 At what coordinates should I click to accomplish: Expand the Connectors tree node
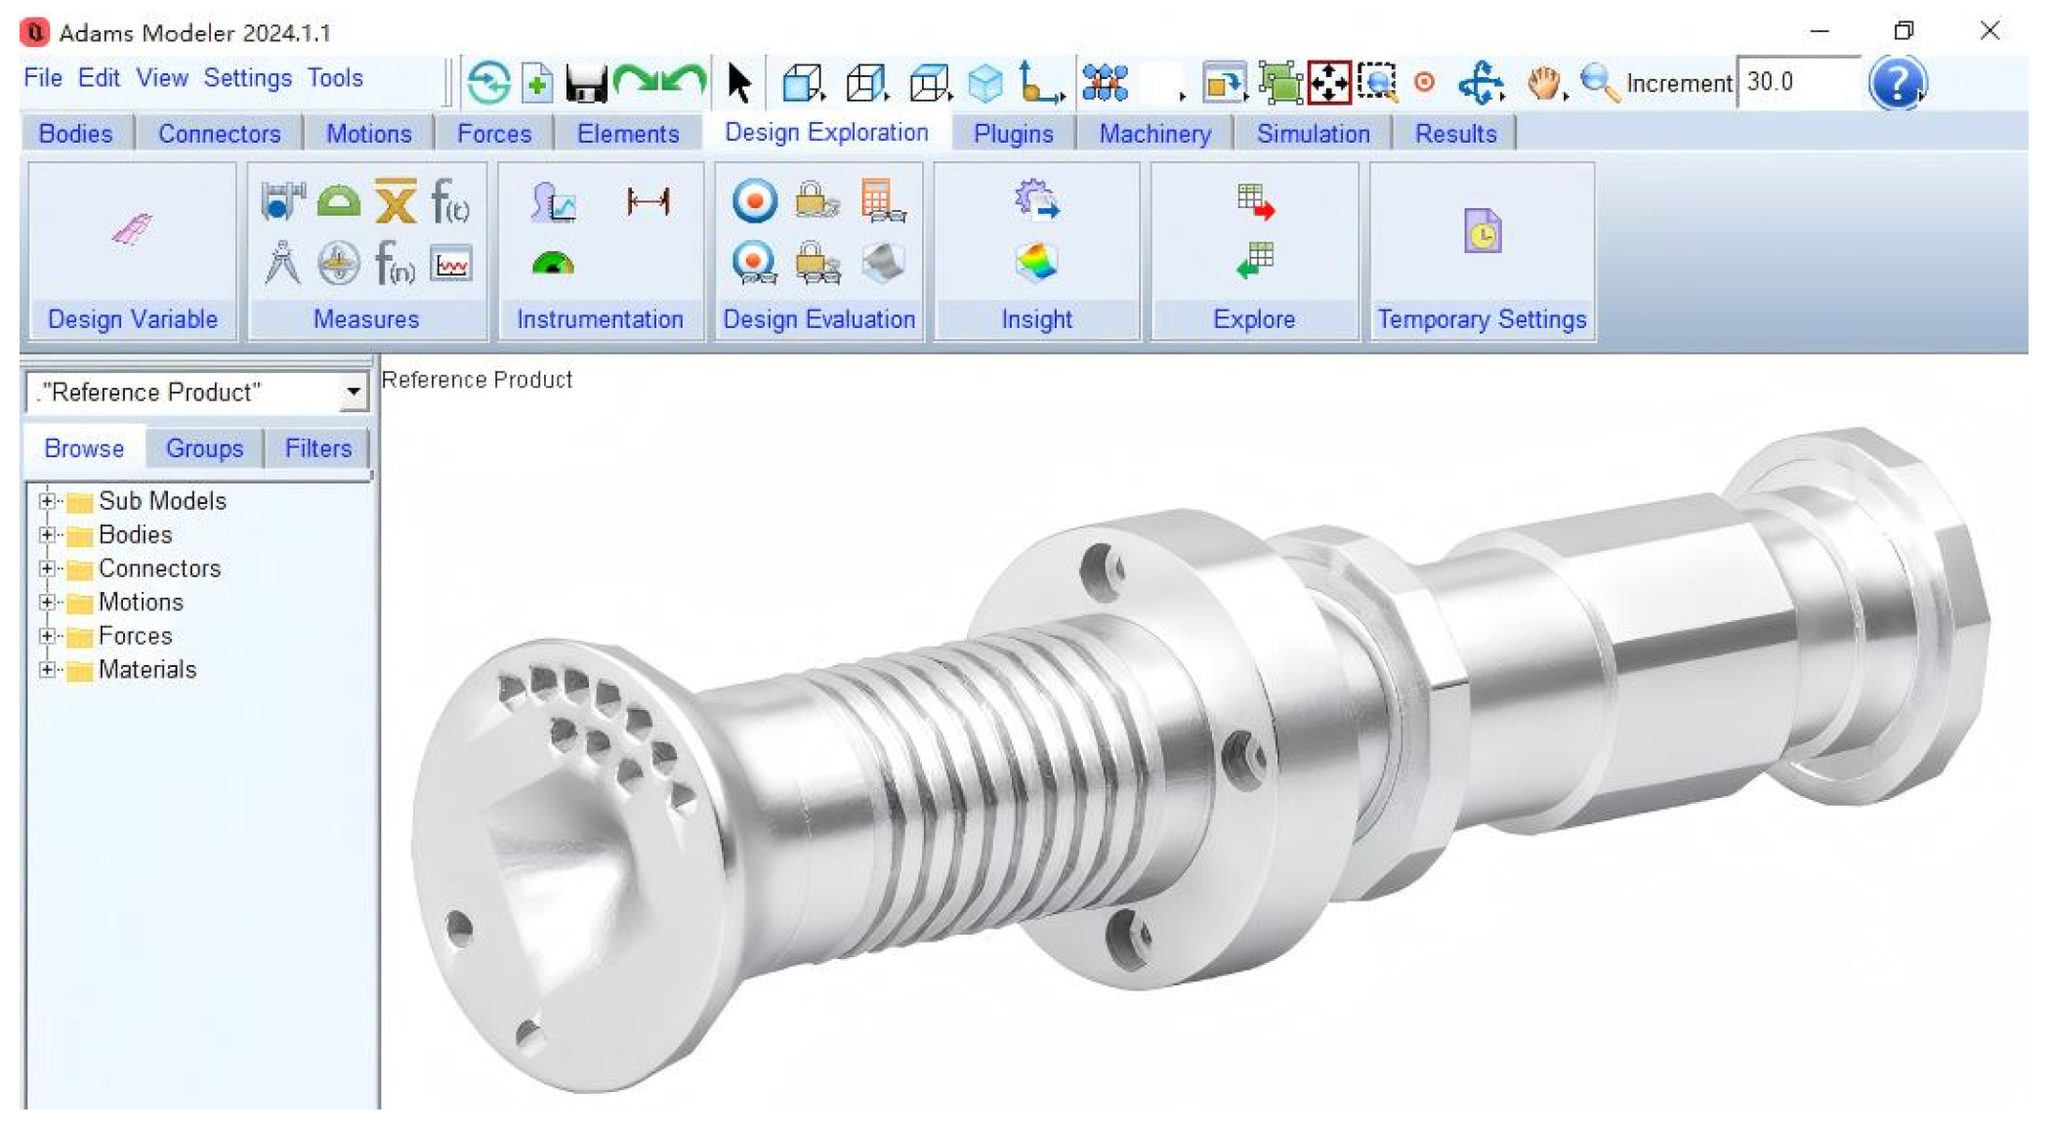pos(46,568)
